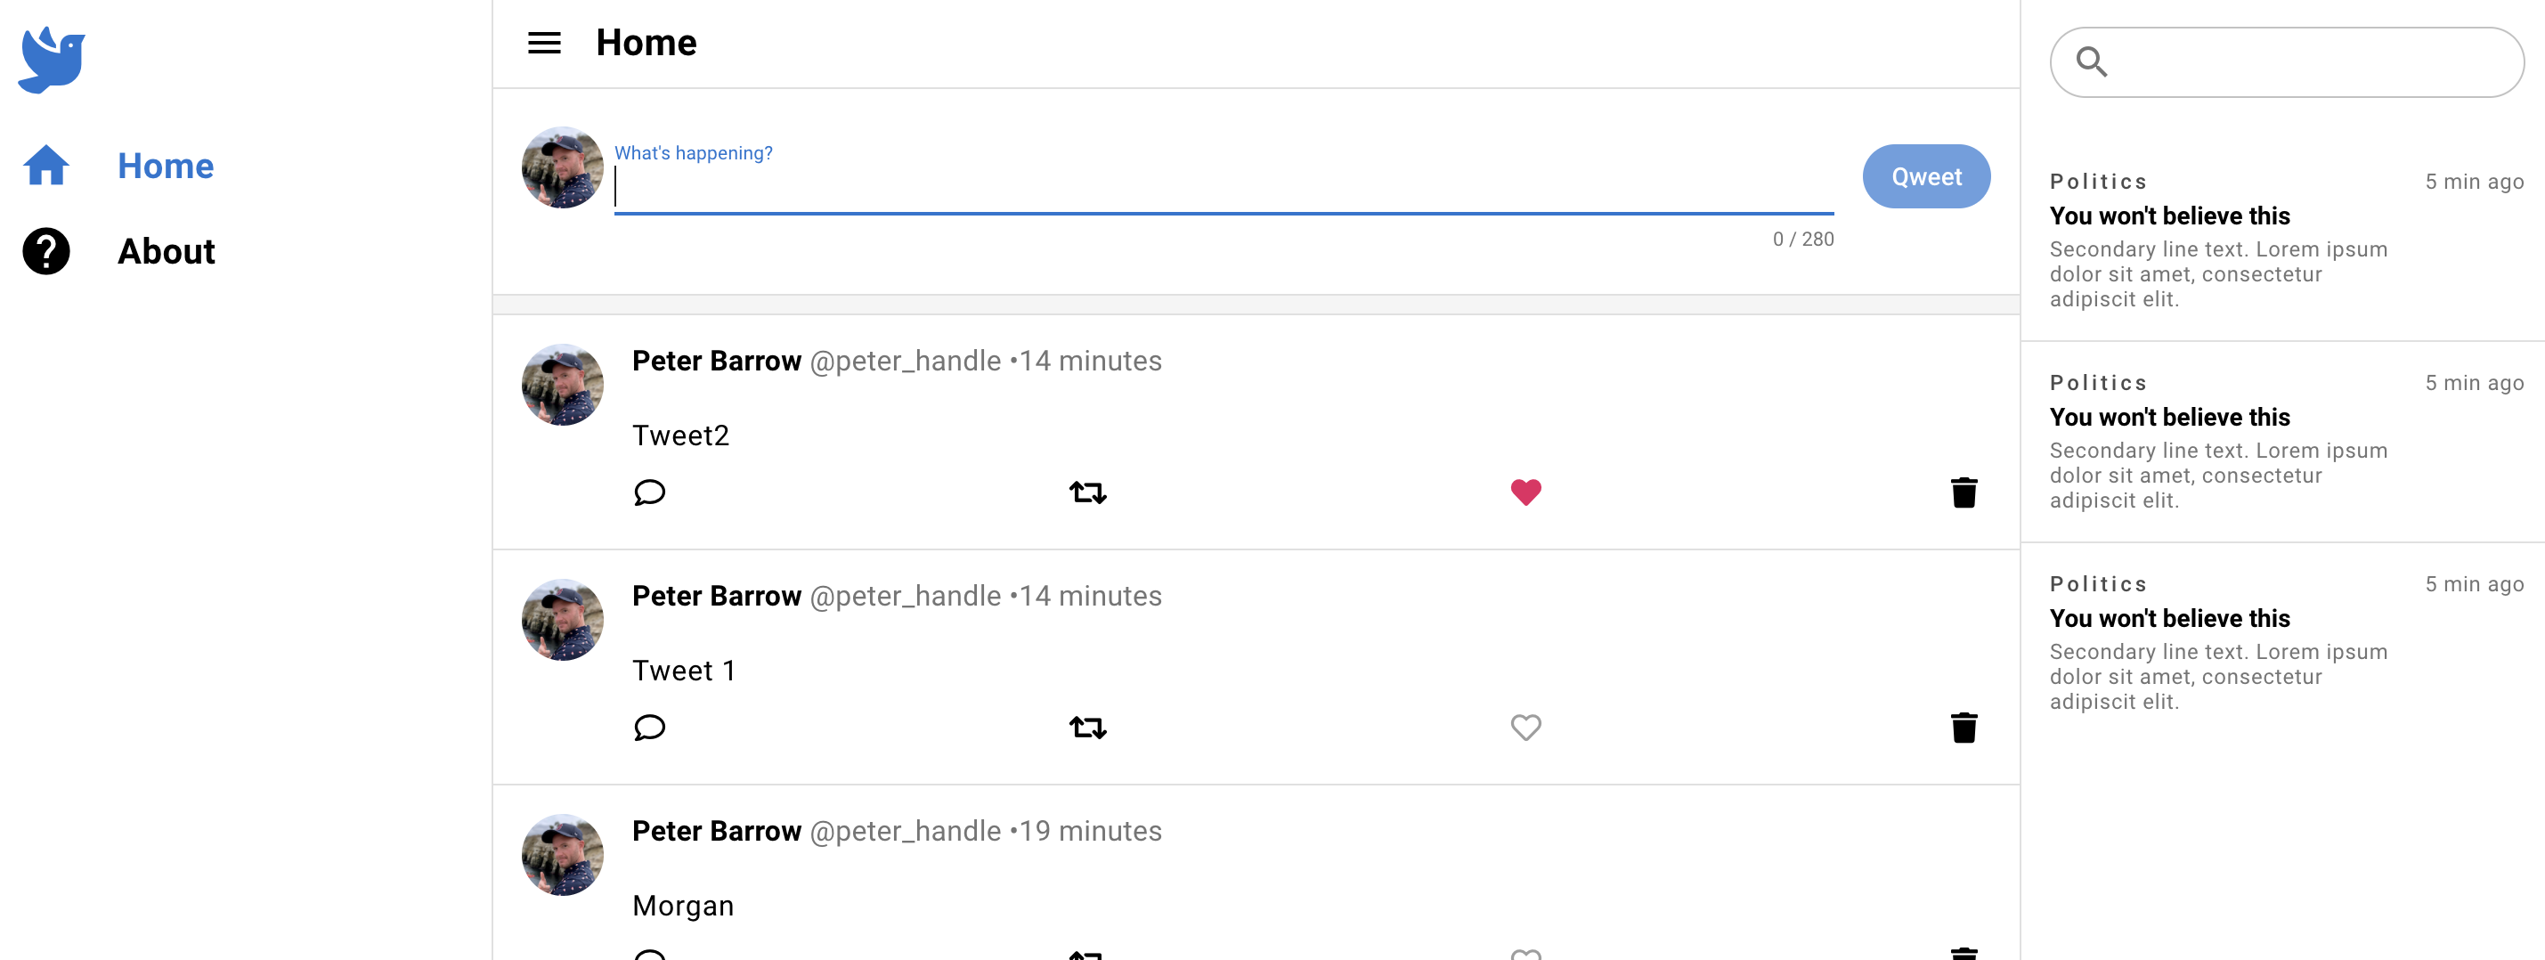Viewport: 2545px width, 960px height.
Task: Reply to the Tweet2 post
Action: (649, 492)
